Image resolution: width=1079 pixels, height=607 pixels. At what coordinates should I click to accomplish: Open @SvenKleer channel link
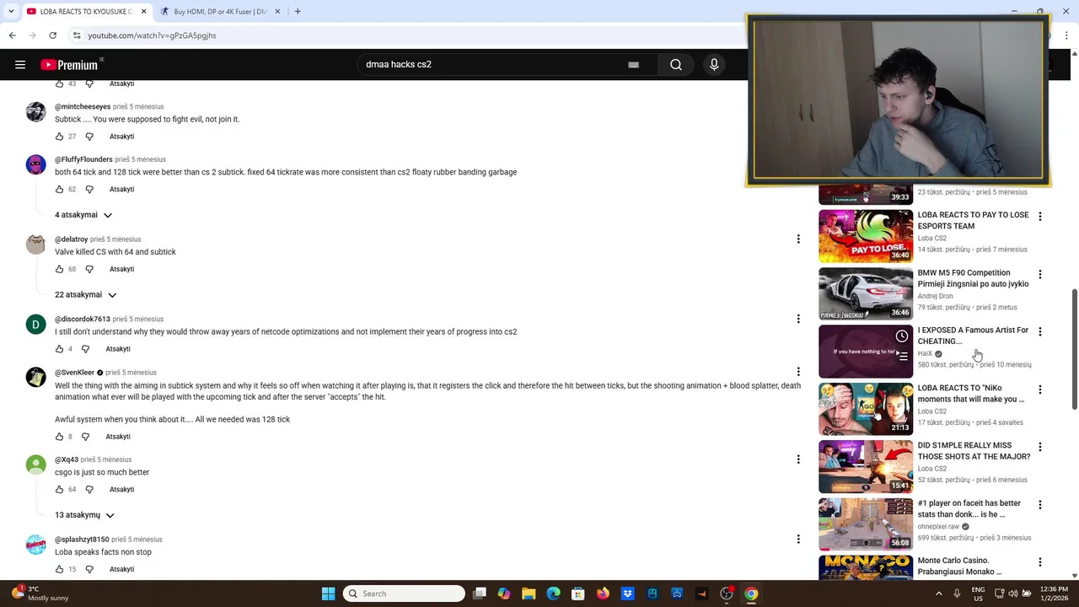pyautogui.click(x=74, y=373)
